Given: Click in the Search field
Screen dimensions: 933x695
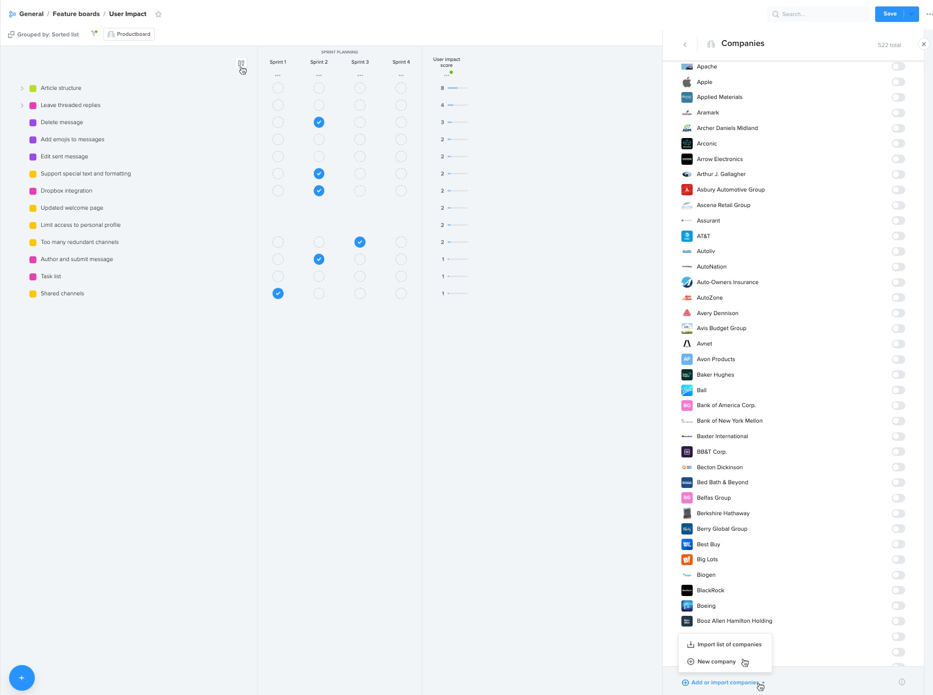Looking at the screenshot, I should 819,14.
